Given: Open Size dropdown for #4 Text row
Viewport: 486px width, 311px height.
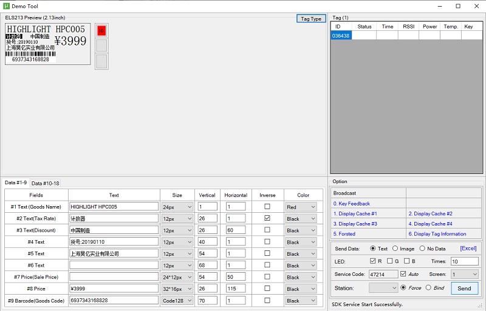Looking at the screenshot, I should (177, 242).
